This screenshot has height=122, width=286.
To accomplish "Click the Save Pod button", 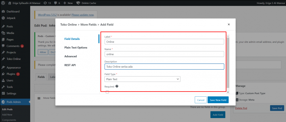I will pos(277,108).
